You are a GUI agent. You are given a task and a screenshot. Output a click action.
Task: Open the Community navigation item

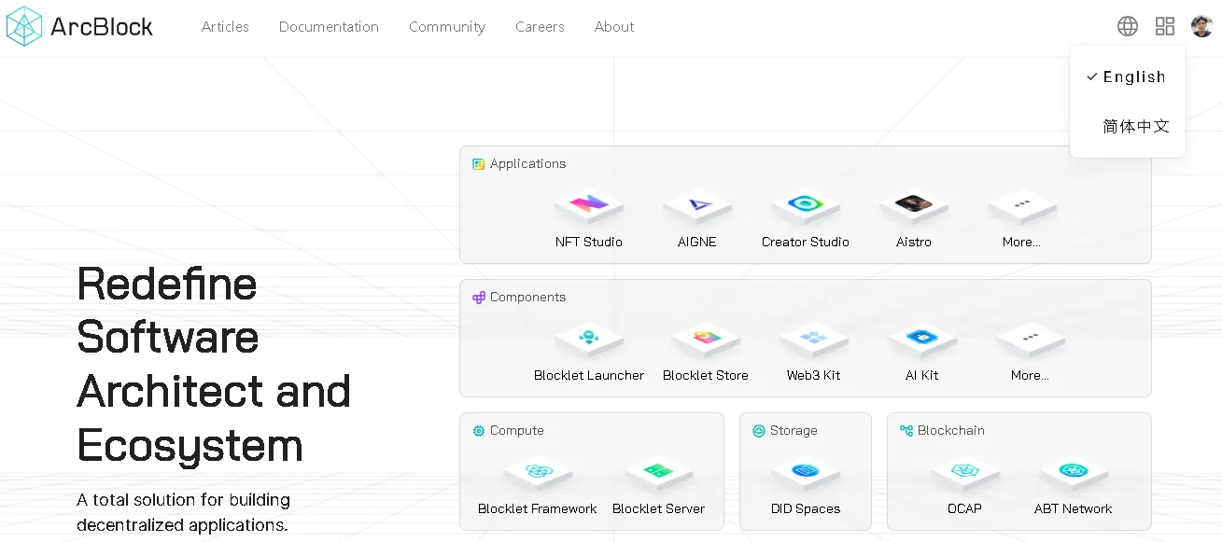447,27
